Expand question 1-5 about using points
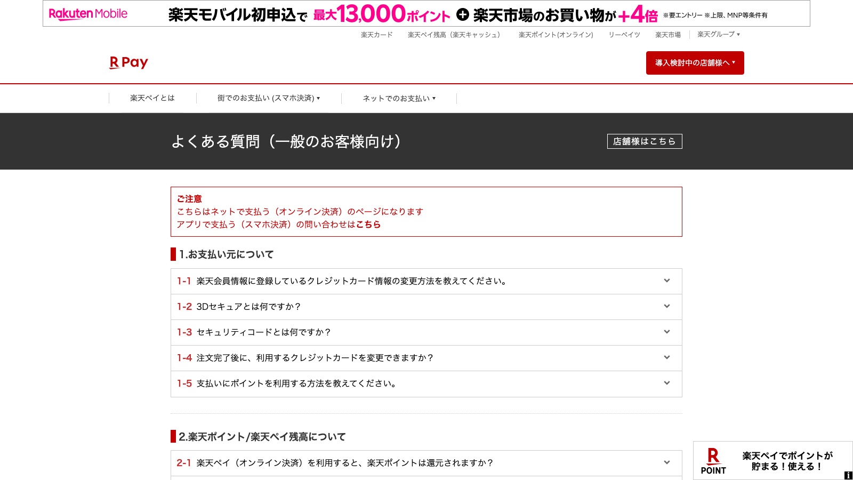 [x=426, y=383]
